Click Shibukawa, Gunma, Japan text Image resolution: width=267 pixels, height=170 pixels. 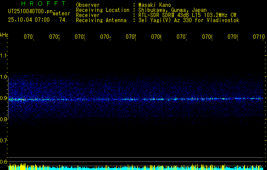[172, 10]
